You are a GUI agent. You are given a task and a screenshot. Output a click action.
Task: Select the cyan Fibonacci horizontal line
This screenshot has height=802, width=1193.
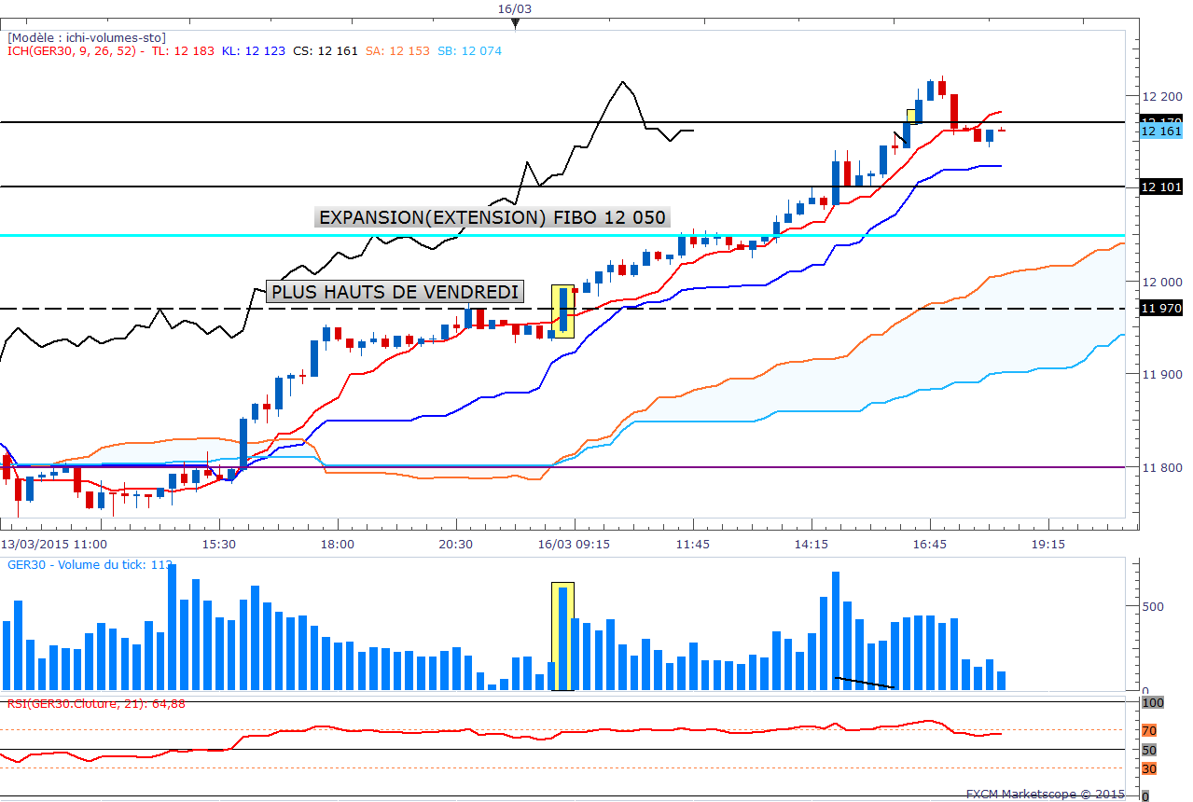(569, 235)
